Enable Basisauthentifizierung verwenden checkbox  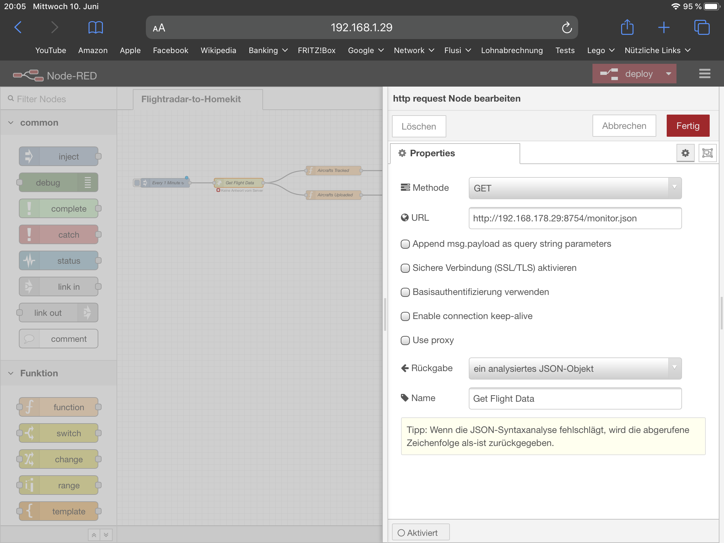405,292
